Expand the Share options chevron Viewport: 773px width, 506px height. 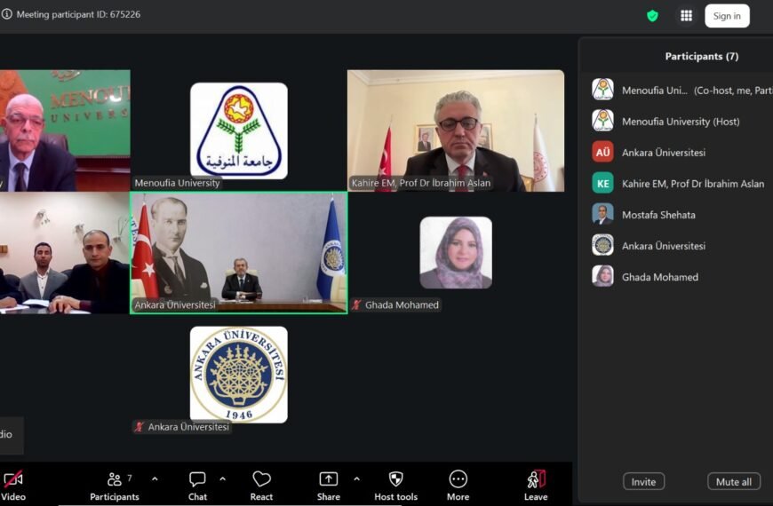[356, 478]
